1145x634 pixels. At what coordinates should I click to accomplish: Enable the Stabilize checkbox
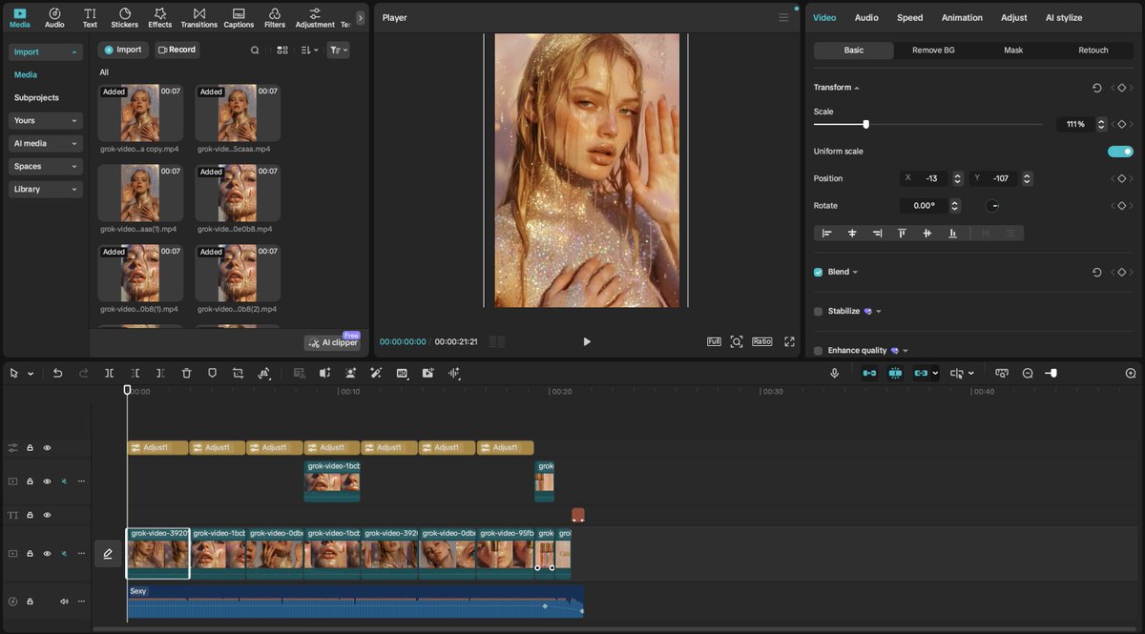click(x=818, y=312)
